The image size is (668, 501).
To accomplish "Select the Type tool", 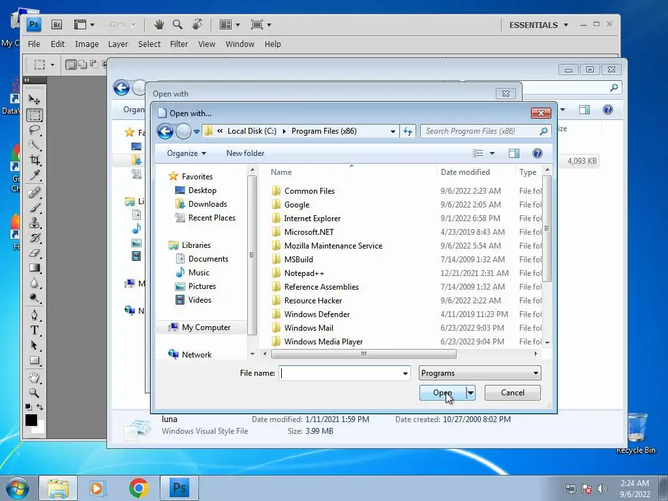I will pyautogui.click(x=34, y=330).
